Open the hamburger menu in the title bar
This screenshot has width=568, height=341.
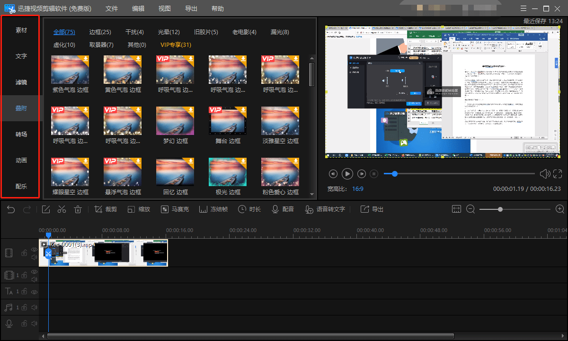pos(523,9)
